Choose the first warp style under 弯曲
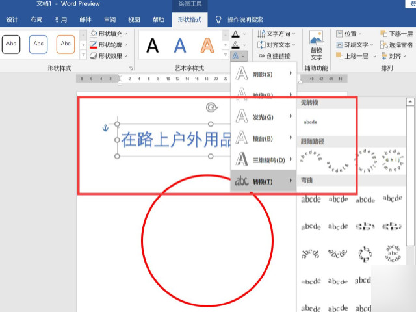 tap(311, 200)
